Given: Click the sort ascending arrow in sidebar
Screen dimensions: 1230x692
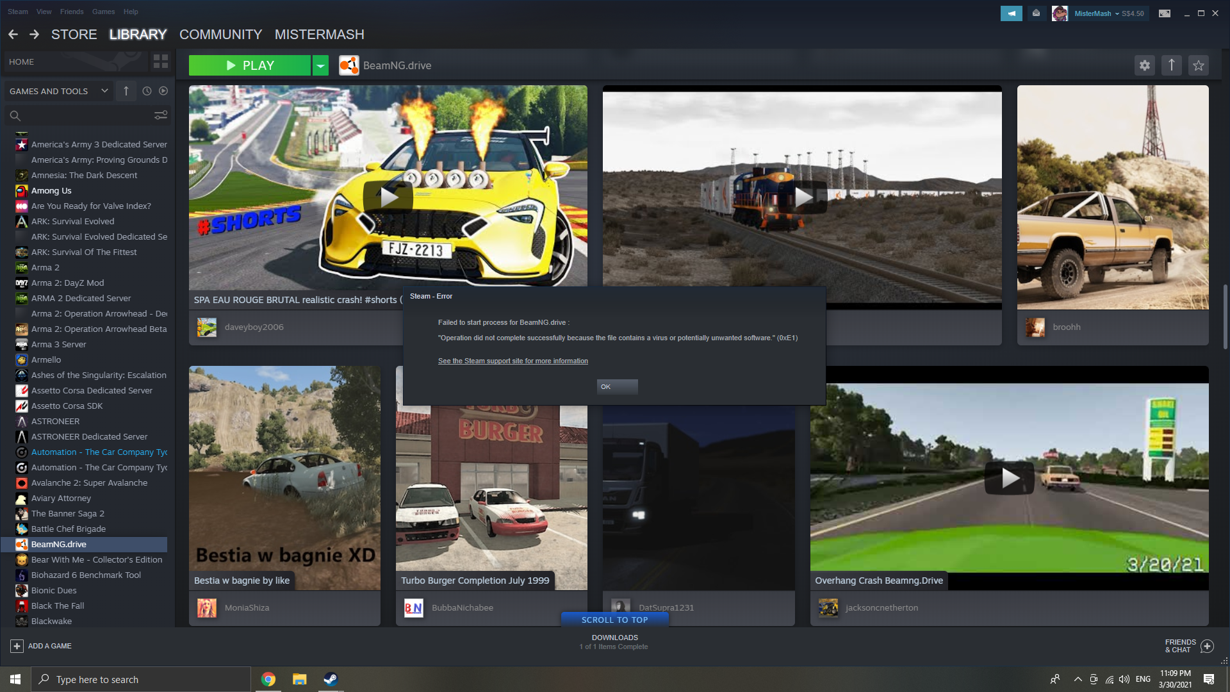Looking at the screenshot, I should click(x=126, y=91).
